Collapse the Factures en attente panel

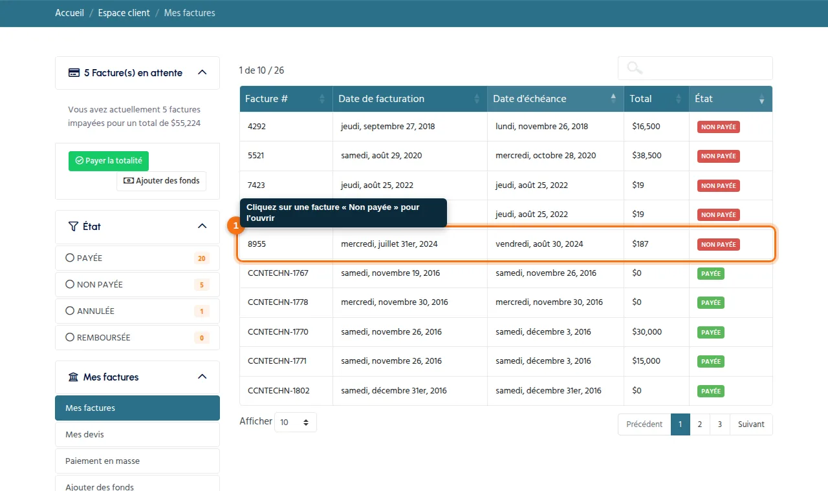202,72
